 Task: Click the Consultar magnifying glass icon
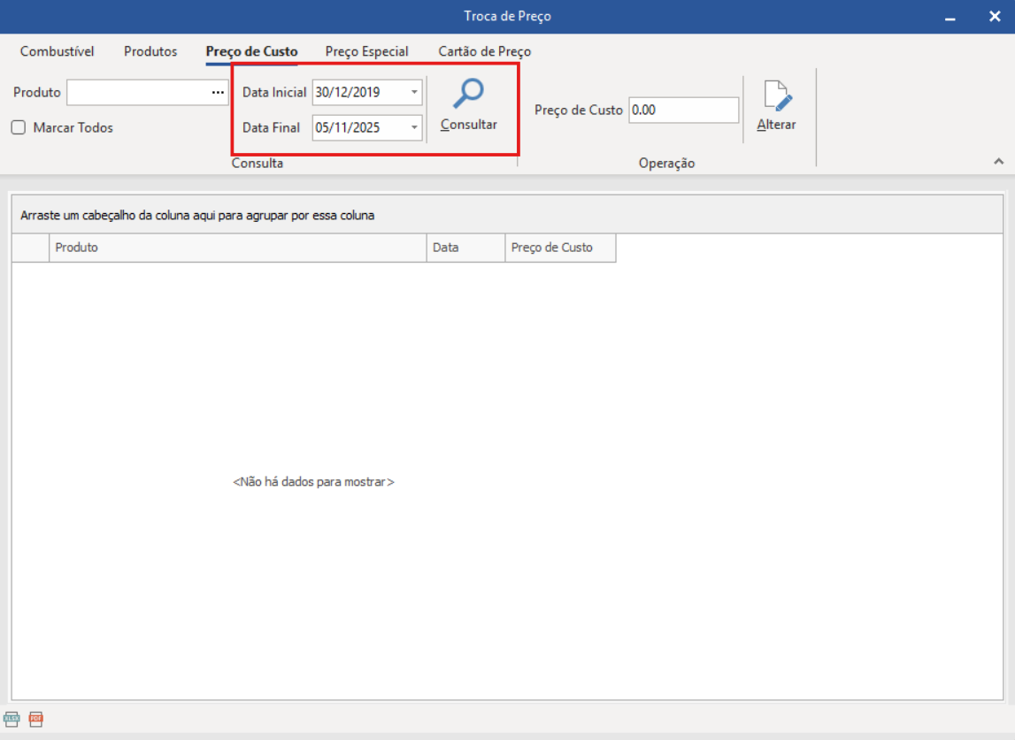coord(468,95)
